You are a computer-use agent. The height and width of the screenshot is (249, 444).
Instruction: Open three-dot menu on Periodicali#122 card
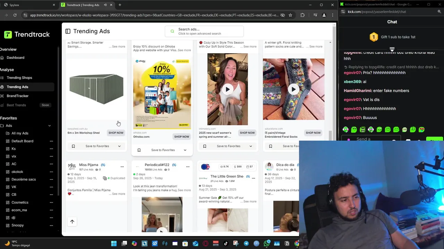(188, 167)
